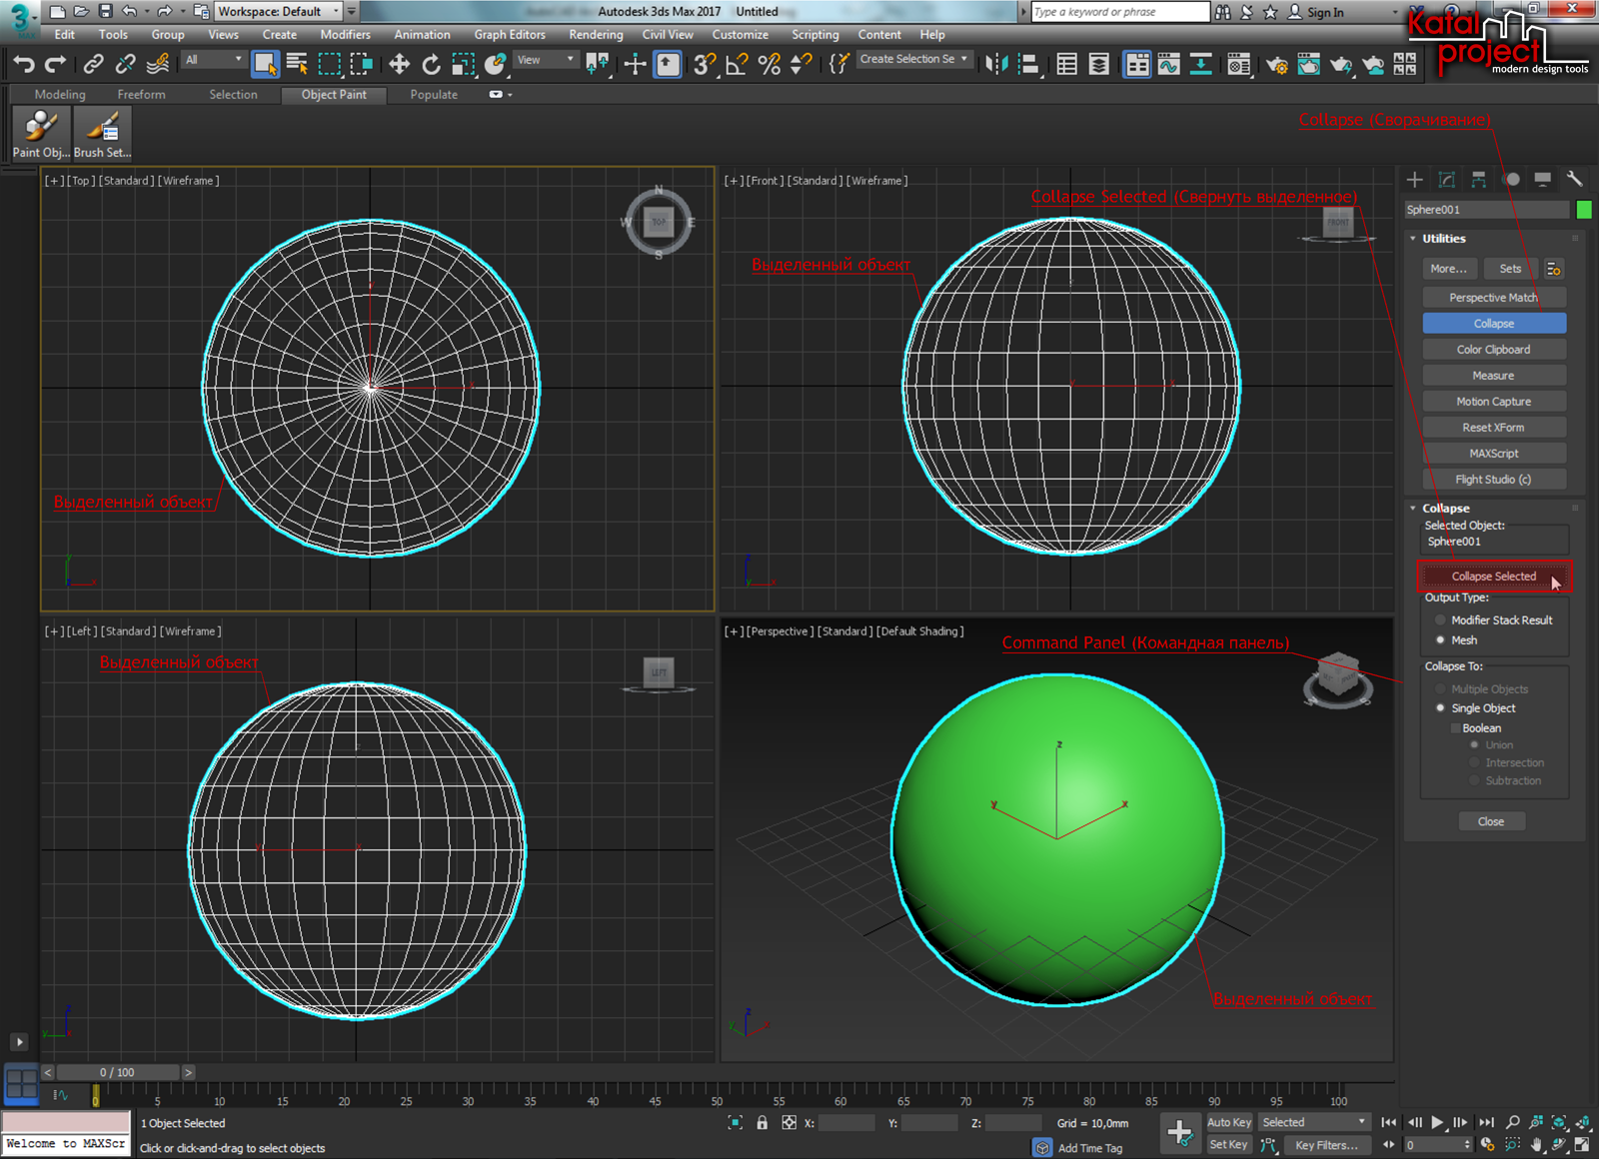The image size is (1599, 1159).
Task: Click the Set Key button
Action: (x=1229, y=1145)
